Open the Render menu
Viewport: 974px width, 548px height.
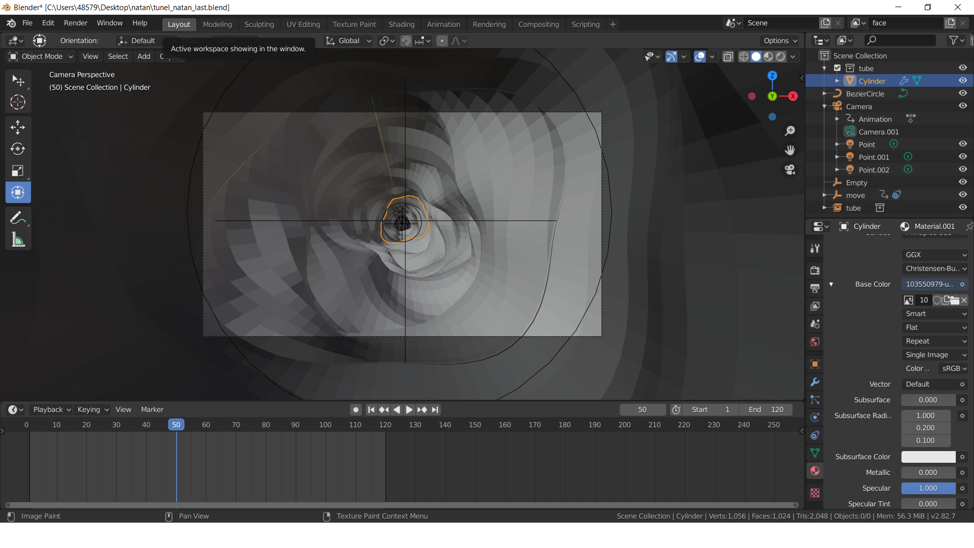point(76,23)
